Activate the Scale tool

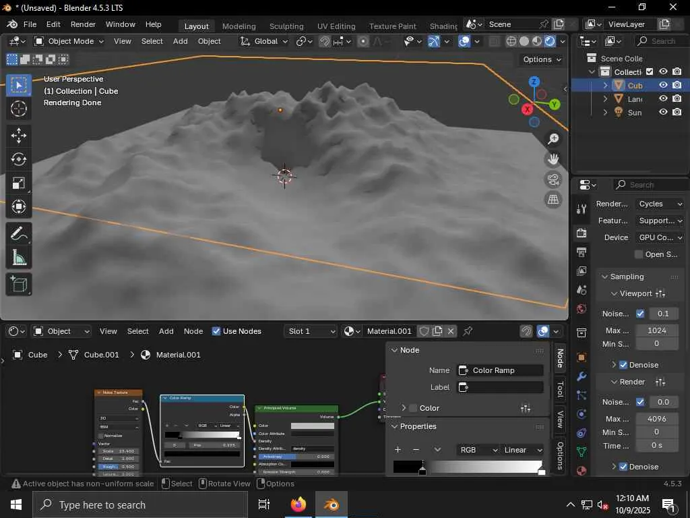19,183
